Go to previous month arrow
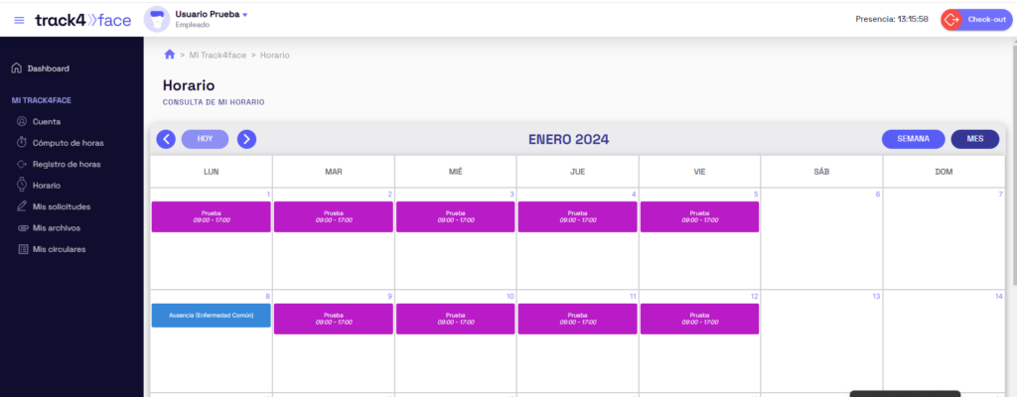Image resolution: width=1017 pixels, height=397 pixels. [166, 139]
